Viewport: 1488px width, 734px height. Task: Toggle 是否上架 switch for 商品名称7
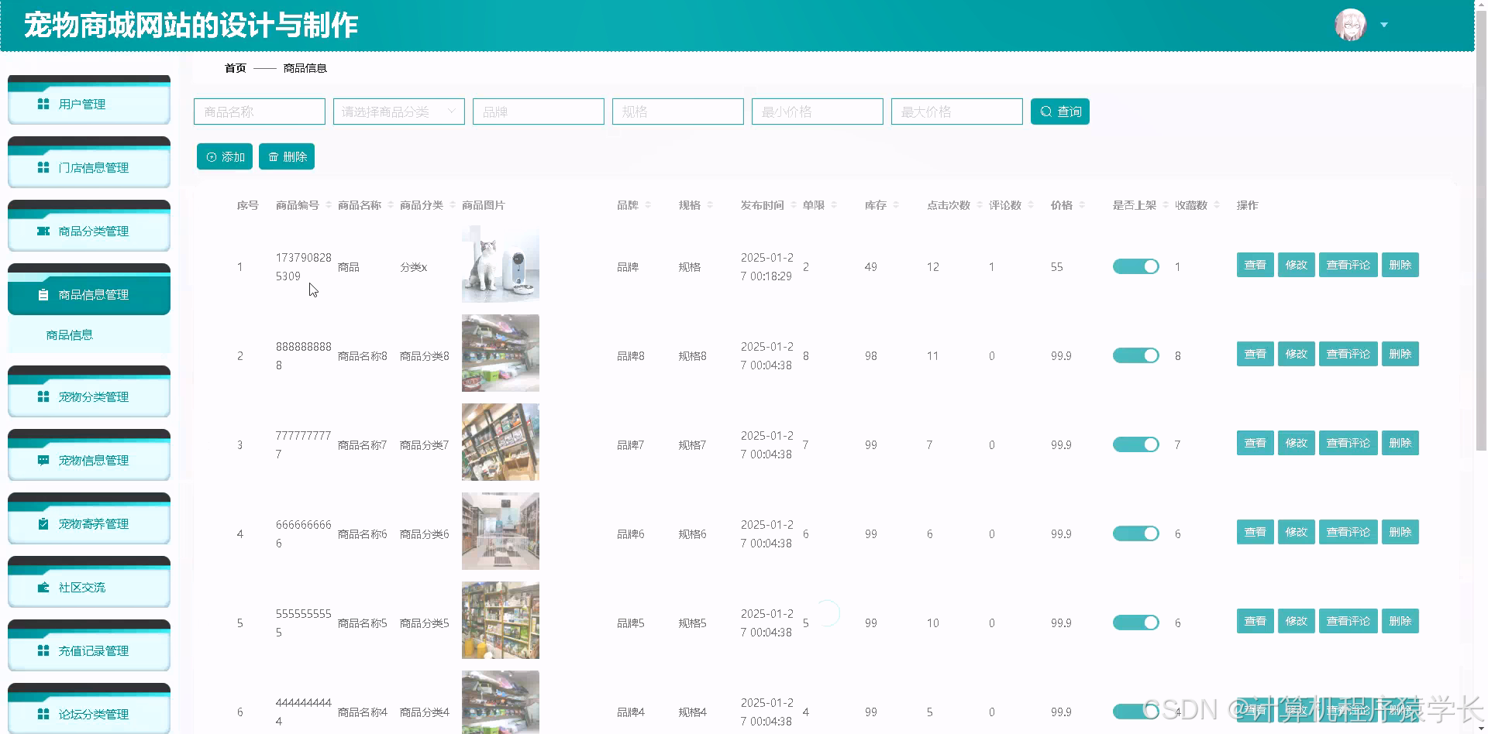coord(1136,444)
